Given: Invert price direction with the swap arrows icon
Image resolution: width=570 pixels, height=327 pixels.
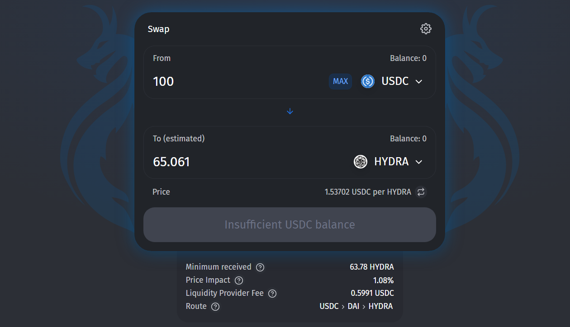Looking at the screenshot, I should [x=421, y=192].
